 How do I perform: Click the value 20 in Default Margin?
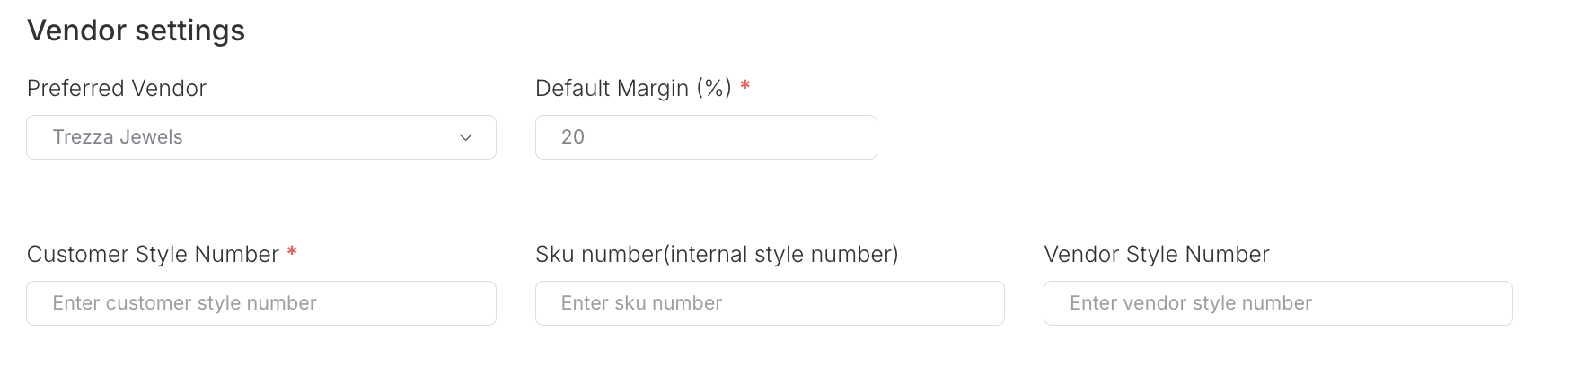click(x=573, y=137)
